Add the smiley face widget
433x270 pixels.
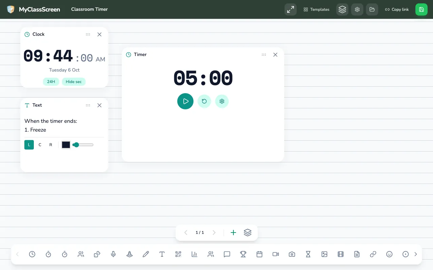tap(389, 254)
